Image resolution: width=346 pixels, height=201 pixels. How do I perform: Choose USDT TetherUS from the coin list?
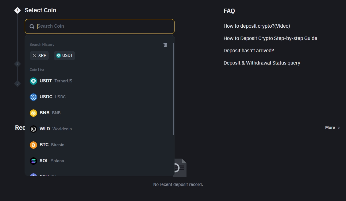(99, 81)
